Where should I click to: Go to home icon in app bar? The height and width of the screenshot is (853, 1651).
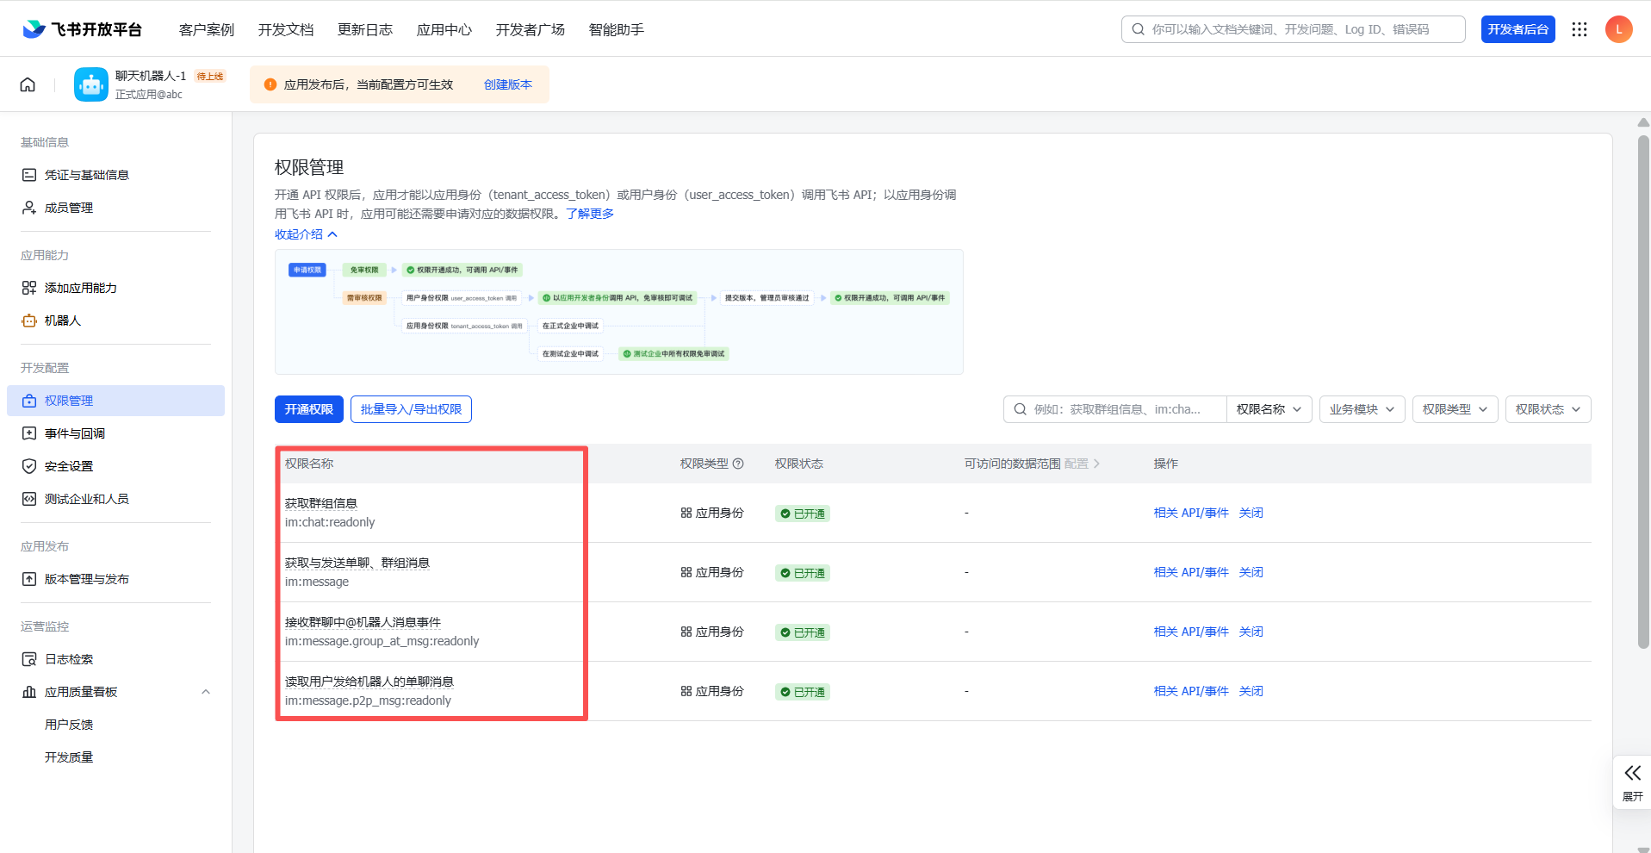tap(28, 84)
